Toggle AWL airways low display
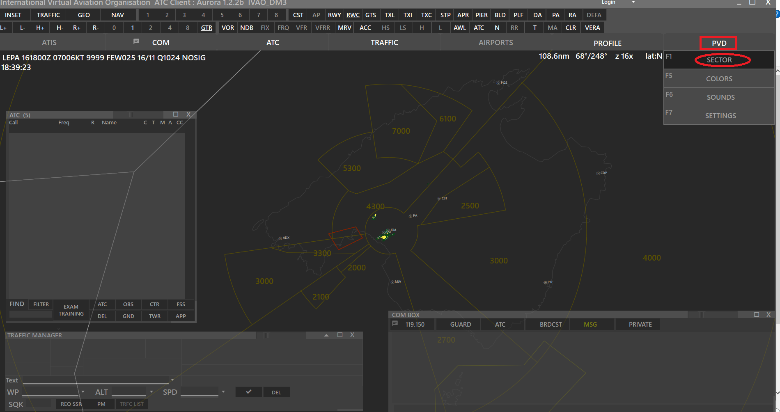The width and height of the screenshot is (780, 412). 460,27
